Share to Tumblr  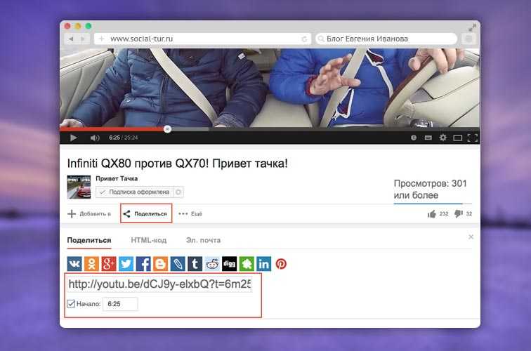click(x=195, y=264)
